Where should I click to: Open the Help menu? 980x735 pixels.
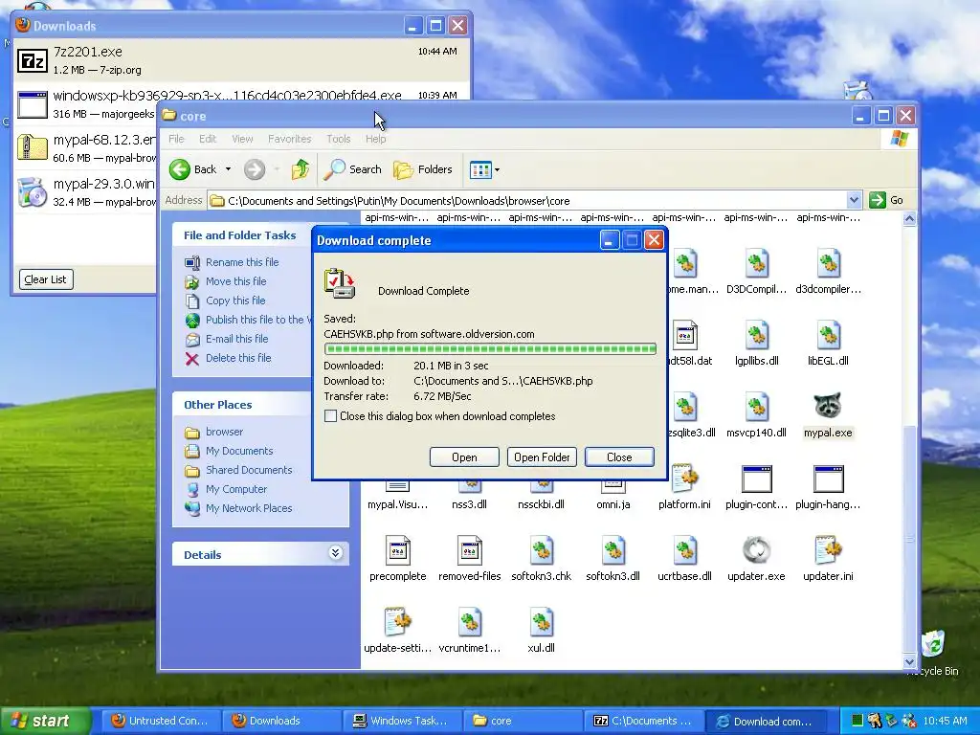point(375,139)
